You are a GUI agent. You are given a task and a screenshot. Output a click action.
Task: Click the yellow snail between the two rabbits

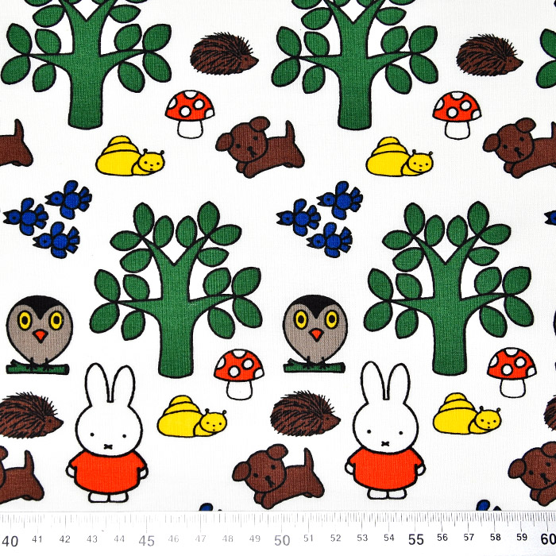[x=191, y=417]
